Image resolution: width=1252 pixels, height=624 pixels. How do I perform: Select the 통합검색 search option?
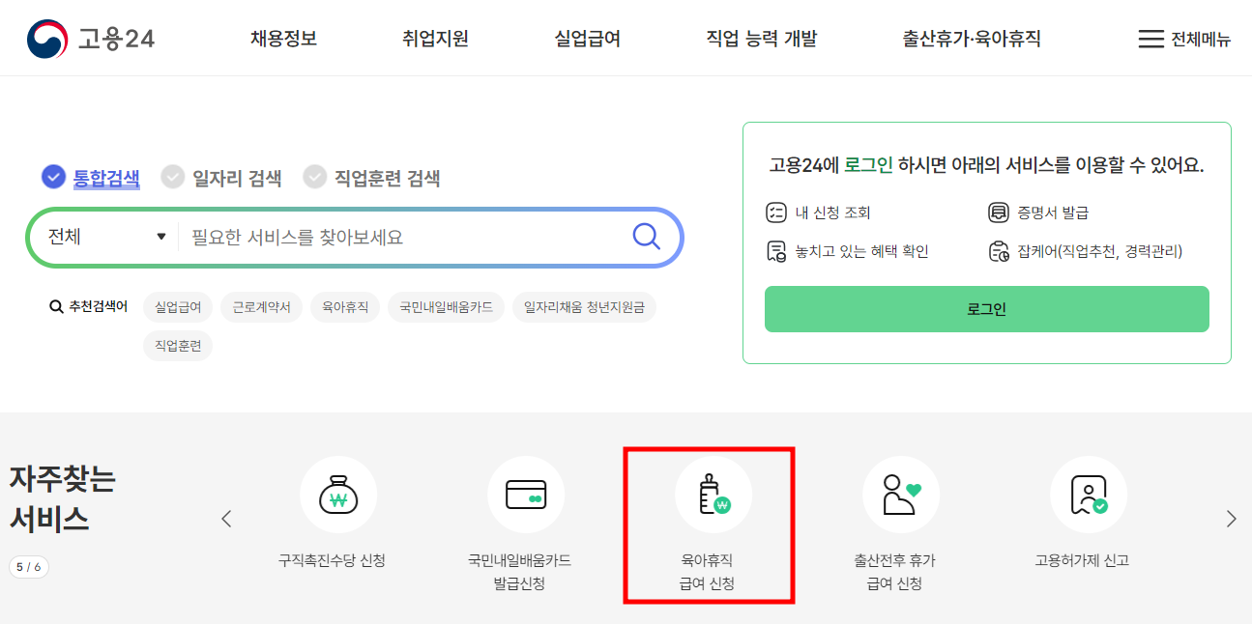(x=91, y=178)
